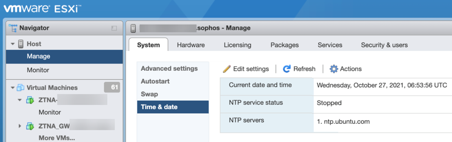Open the Actions menu label
The width and height of the screenshot is (452, 142).
351,69
